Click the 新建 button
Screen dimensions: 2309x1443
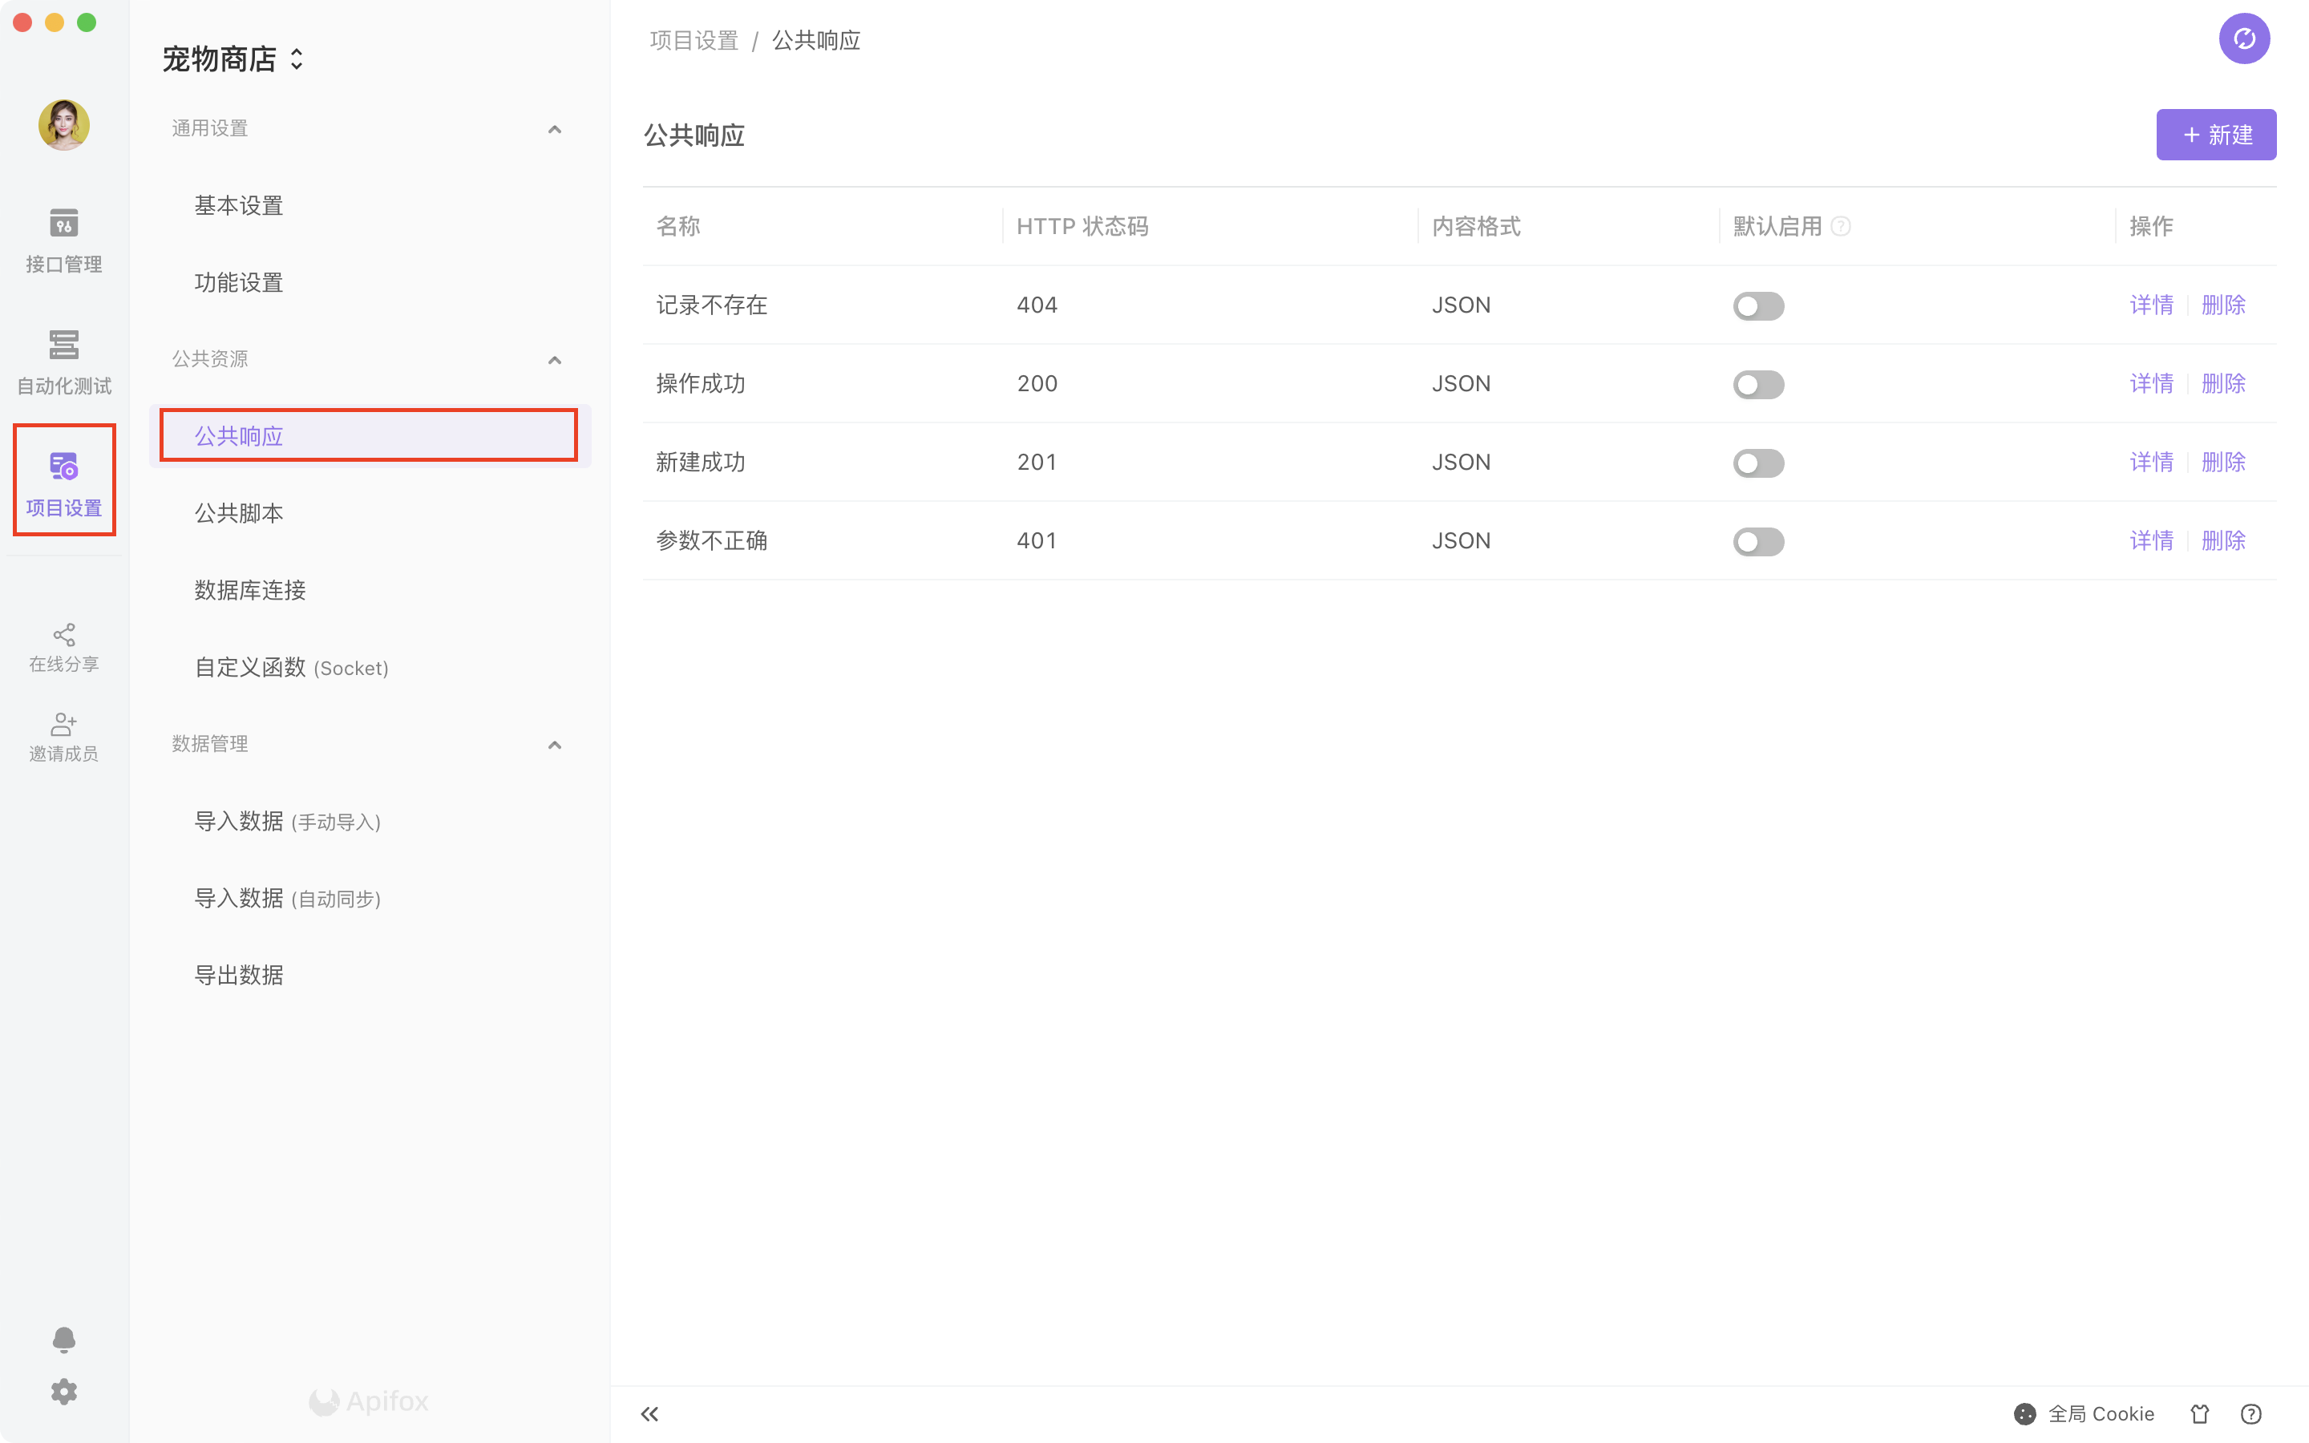click(2215, 135)
